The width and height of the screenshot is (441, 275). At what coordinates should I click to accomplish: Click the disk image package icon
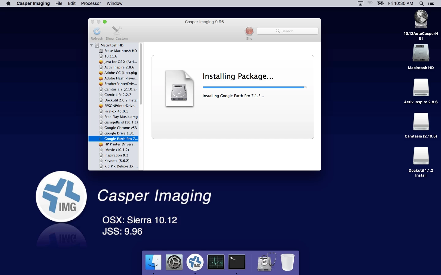pyautogui.click(x=179, y=88)
